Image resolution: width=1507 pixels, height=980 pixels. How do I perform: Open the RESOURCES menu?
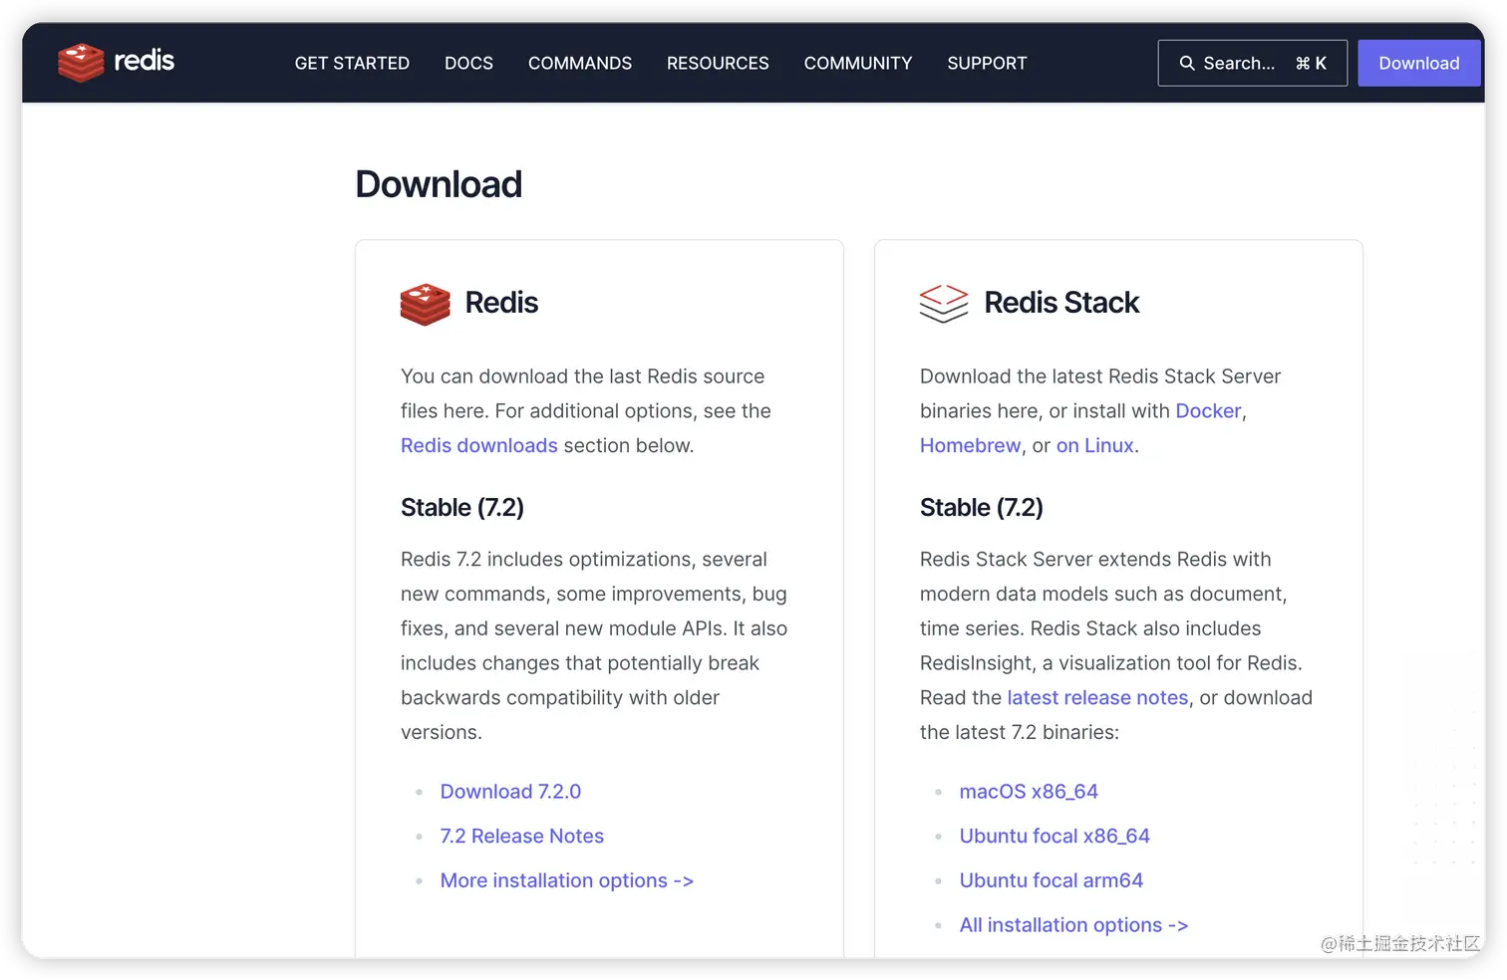click(x=718, y=63)
